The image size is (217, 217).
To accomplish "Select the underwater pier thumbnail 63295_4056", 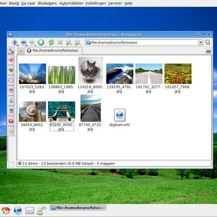I will pyautogui.click(x=62, y=111).
